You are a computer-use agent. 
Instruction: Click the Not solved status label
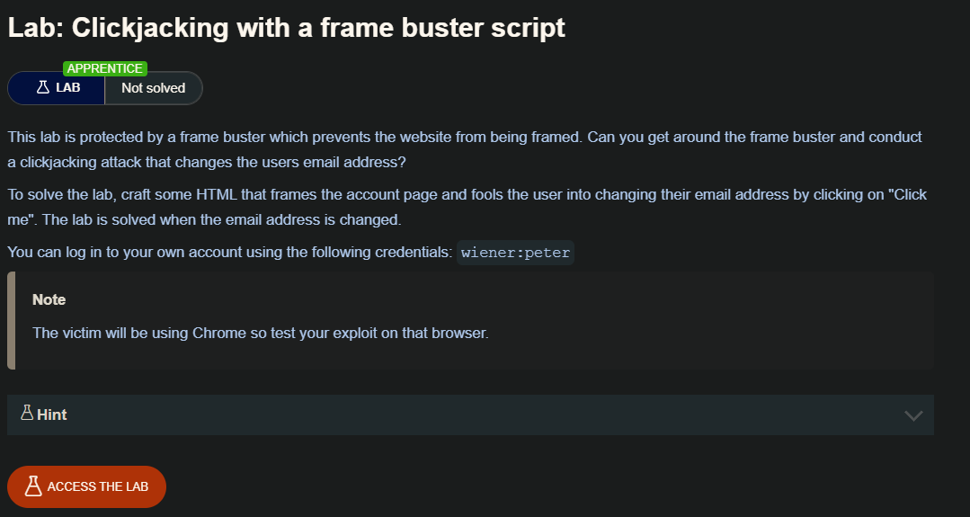pyautogui.click(x=153, y=88)
